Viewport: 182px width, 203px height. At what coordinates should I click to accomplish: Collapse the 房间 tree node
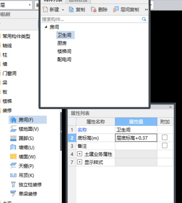coord(46,27)
